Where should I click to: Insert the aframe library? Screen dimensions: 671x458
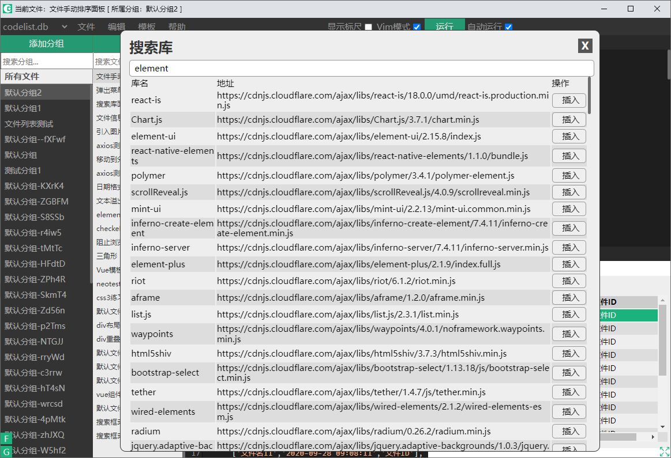pyautogui.click(x=569, y=297)
